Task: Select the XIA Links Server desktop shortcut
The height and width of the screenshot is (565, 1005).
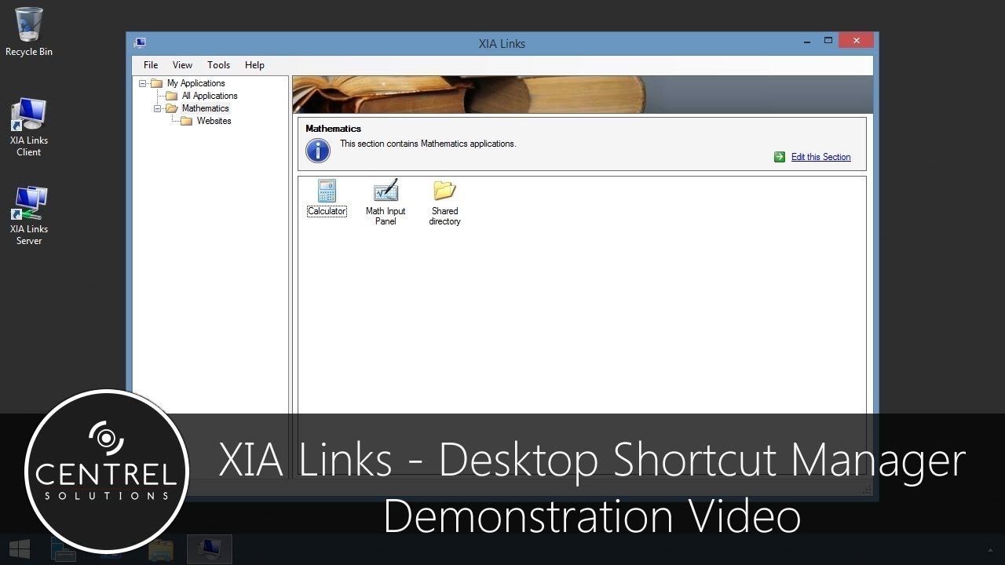Action: (29, 216)
